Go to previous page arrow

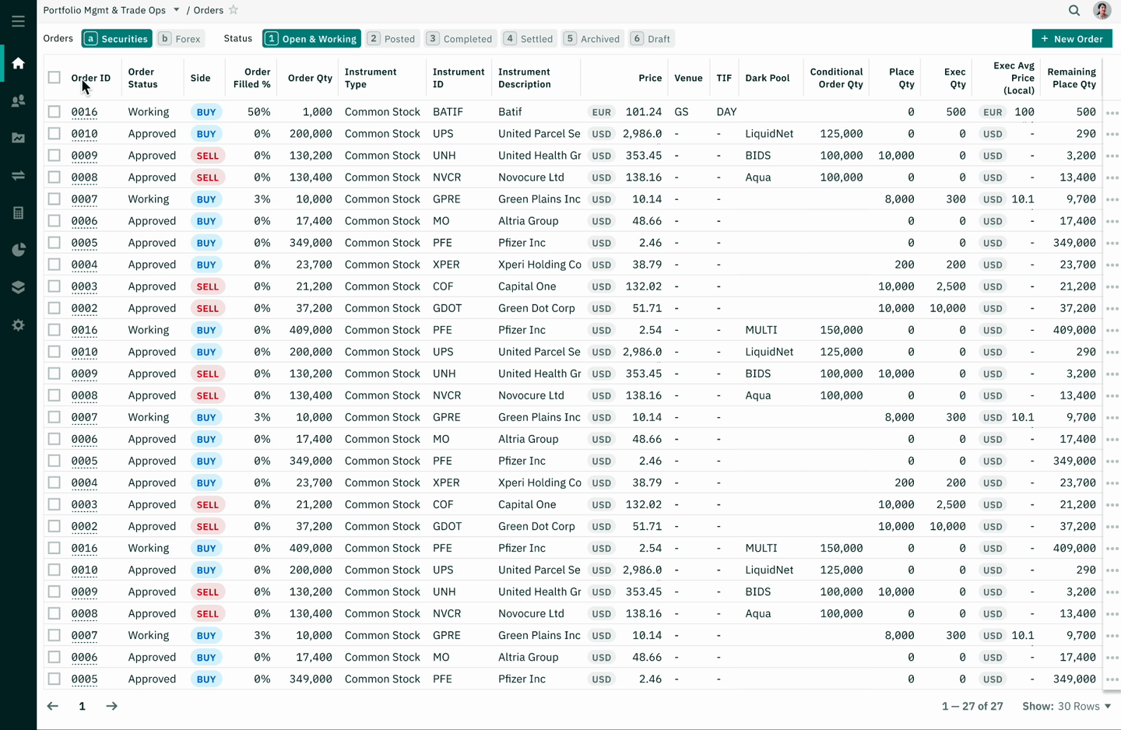click(x=52, y=706)
